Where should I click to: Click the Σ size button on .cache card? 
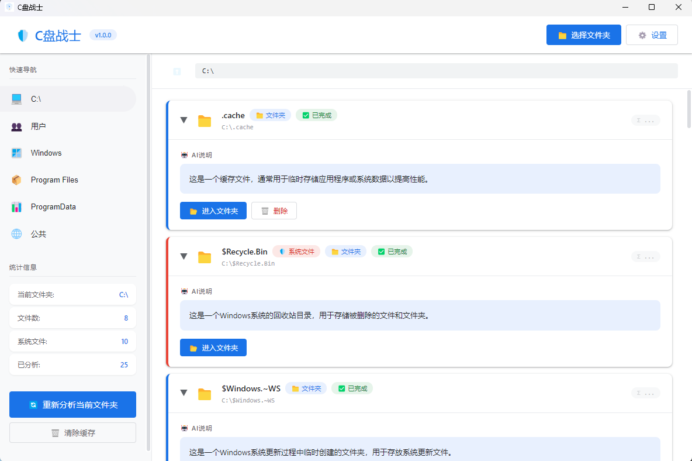coord(646,121)
